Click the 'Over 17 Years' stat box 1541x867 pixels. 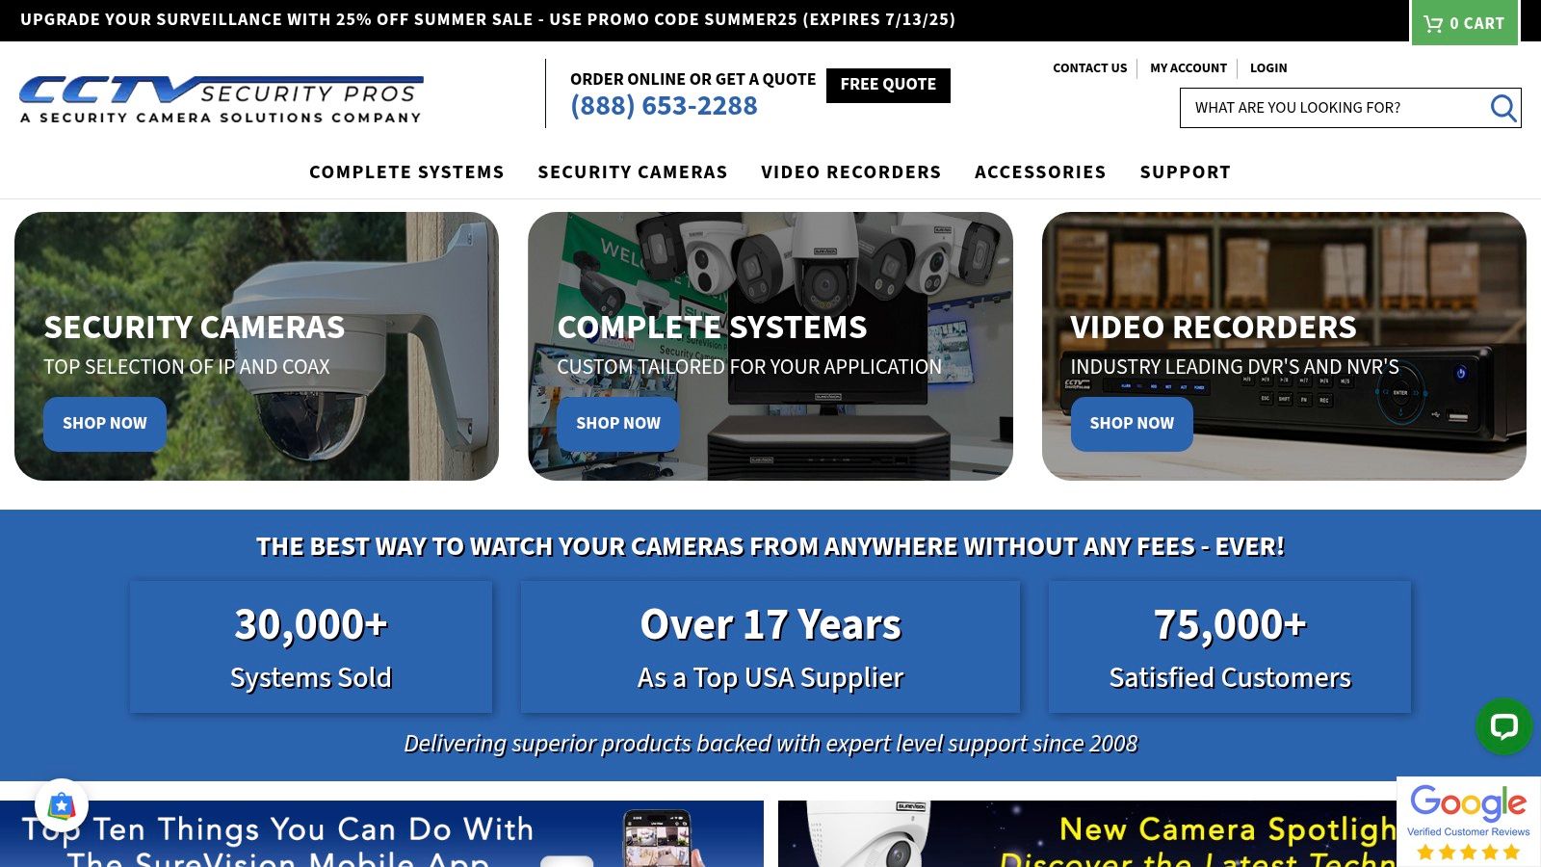pyautogui.click(x=770, y=647)
